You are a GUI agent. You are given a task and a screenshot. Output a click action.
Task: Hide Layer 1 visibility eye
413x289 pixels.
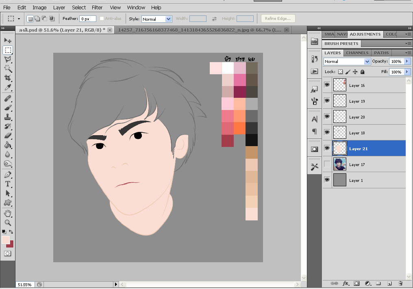[x=327, y=180]
